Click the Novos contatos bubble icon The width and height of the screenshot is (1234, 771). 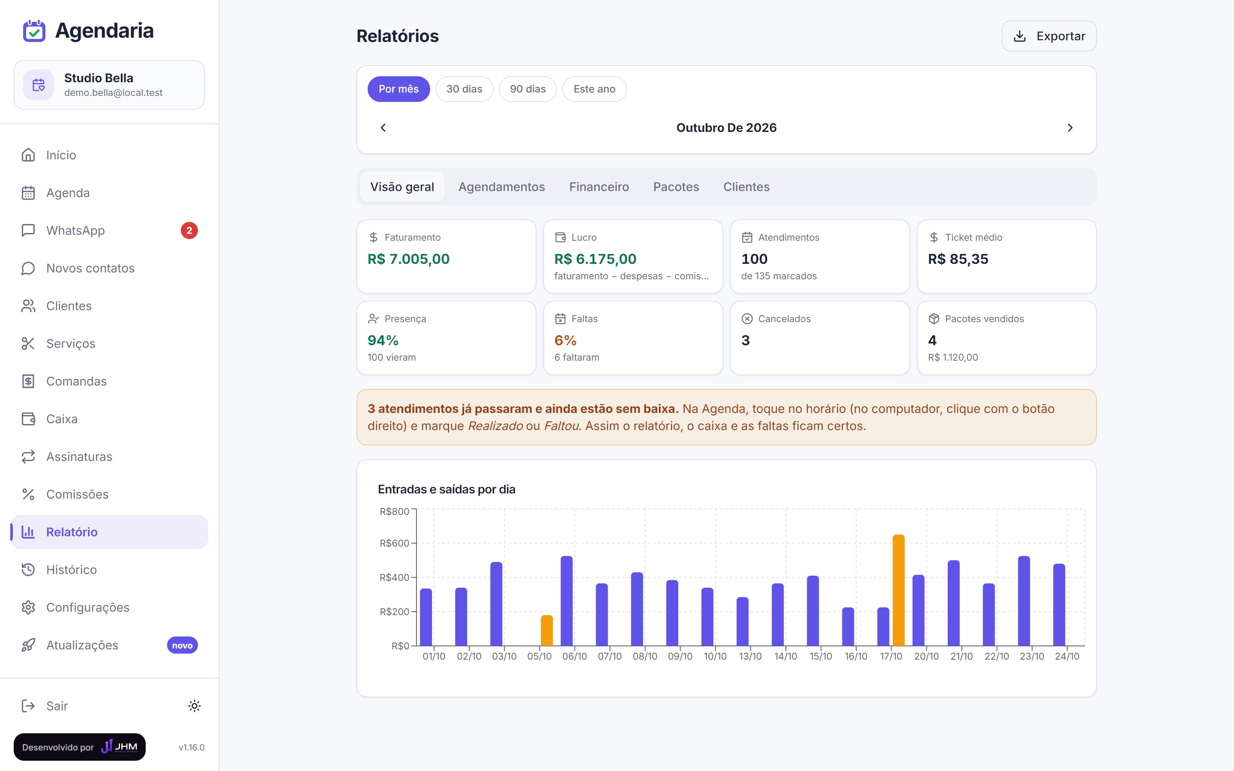tap(28, 268)
